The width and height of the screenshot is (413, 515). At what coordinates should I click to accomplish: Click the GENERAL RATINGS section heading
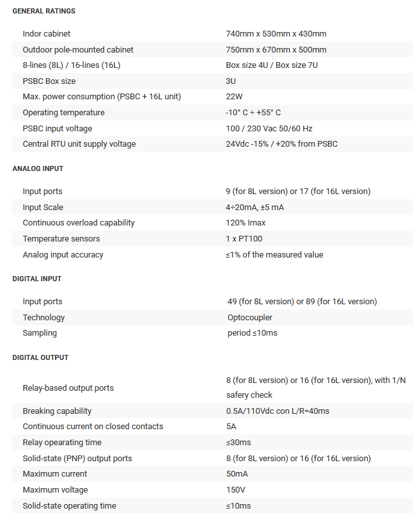44,12
